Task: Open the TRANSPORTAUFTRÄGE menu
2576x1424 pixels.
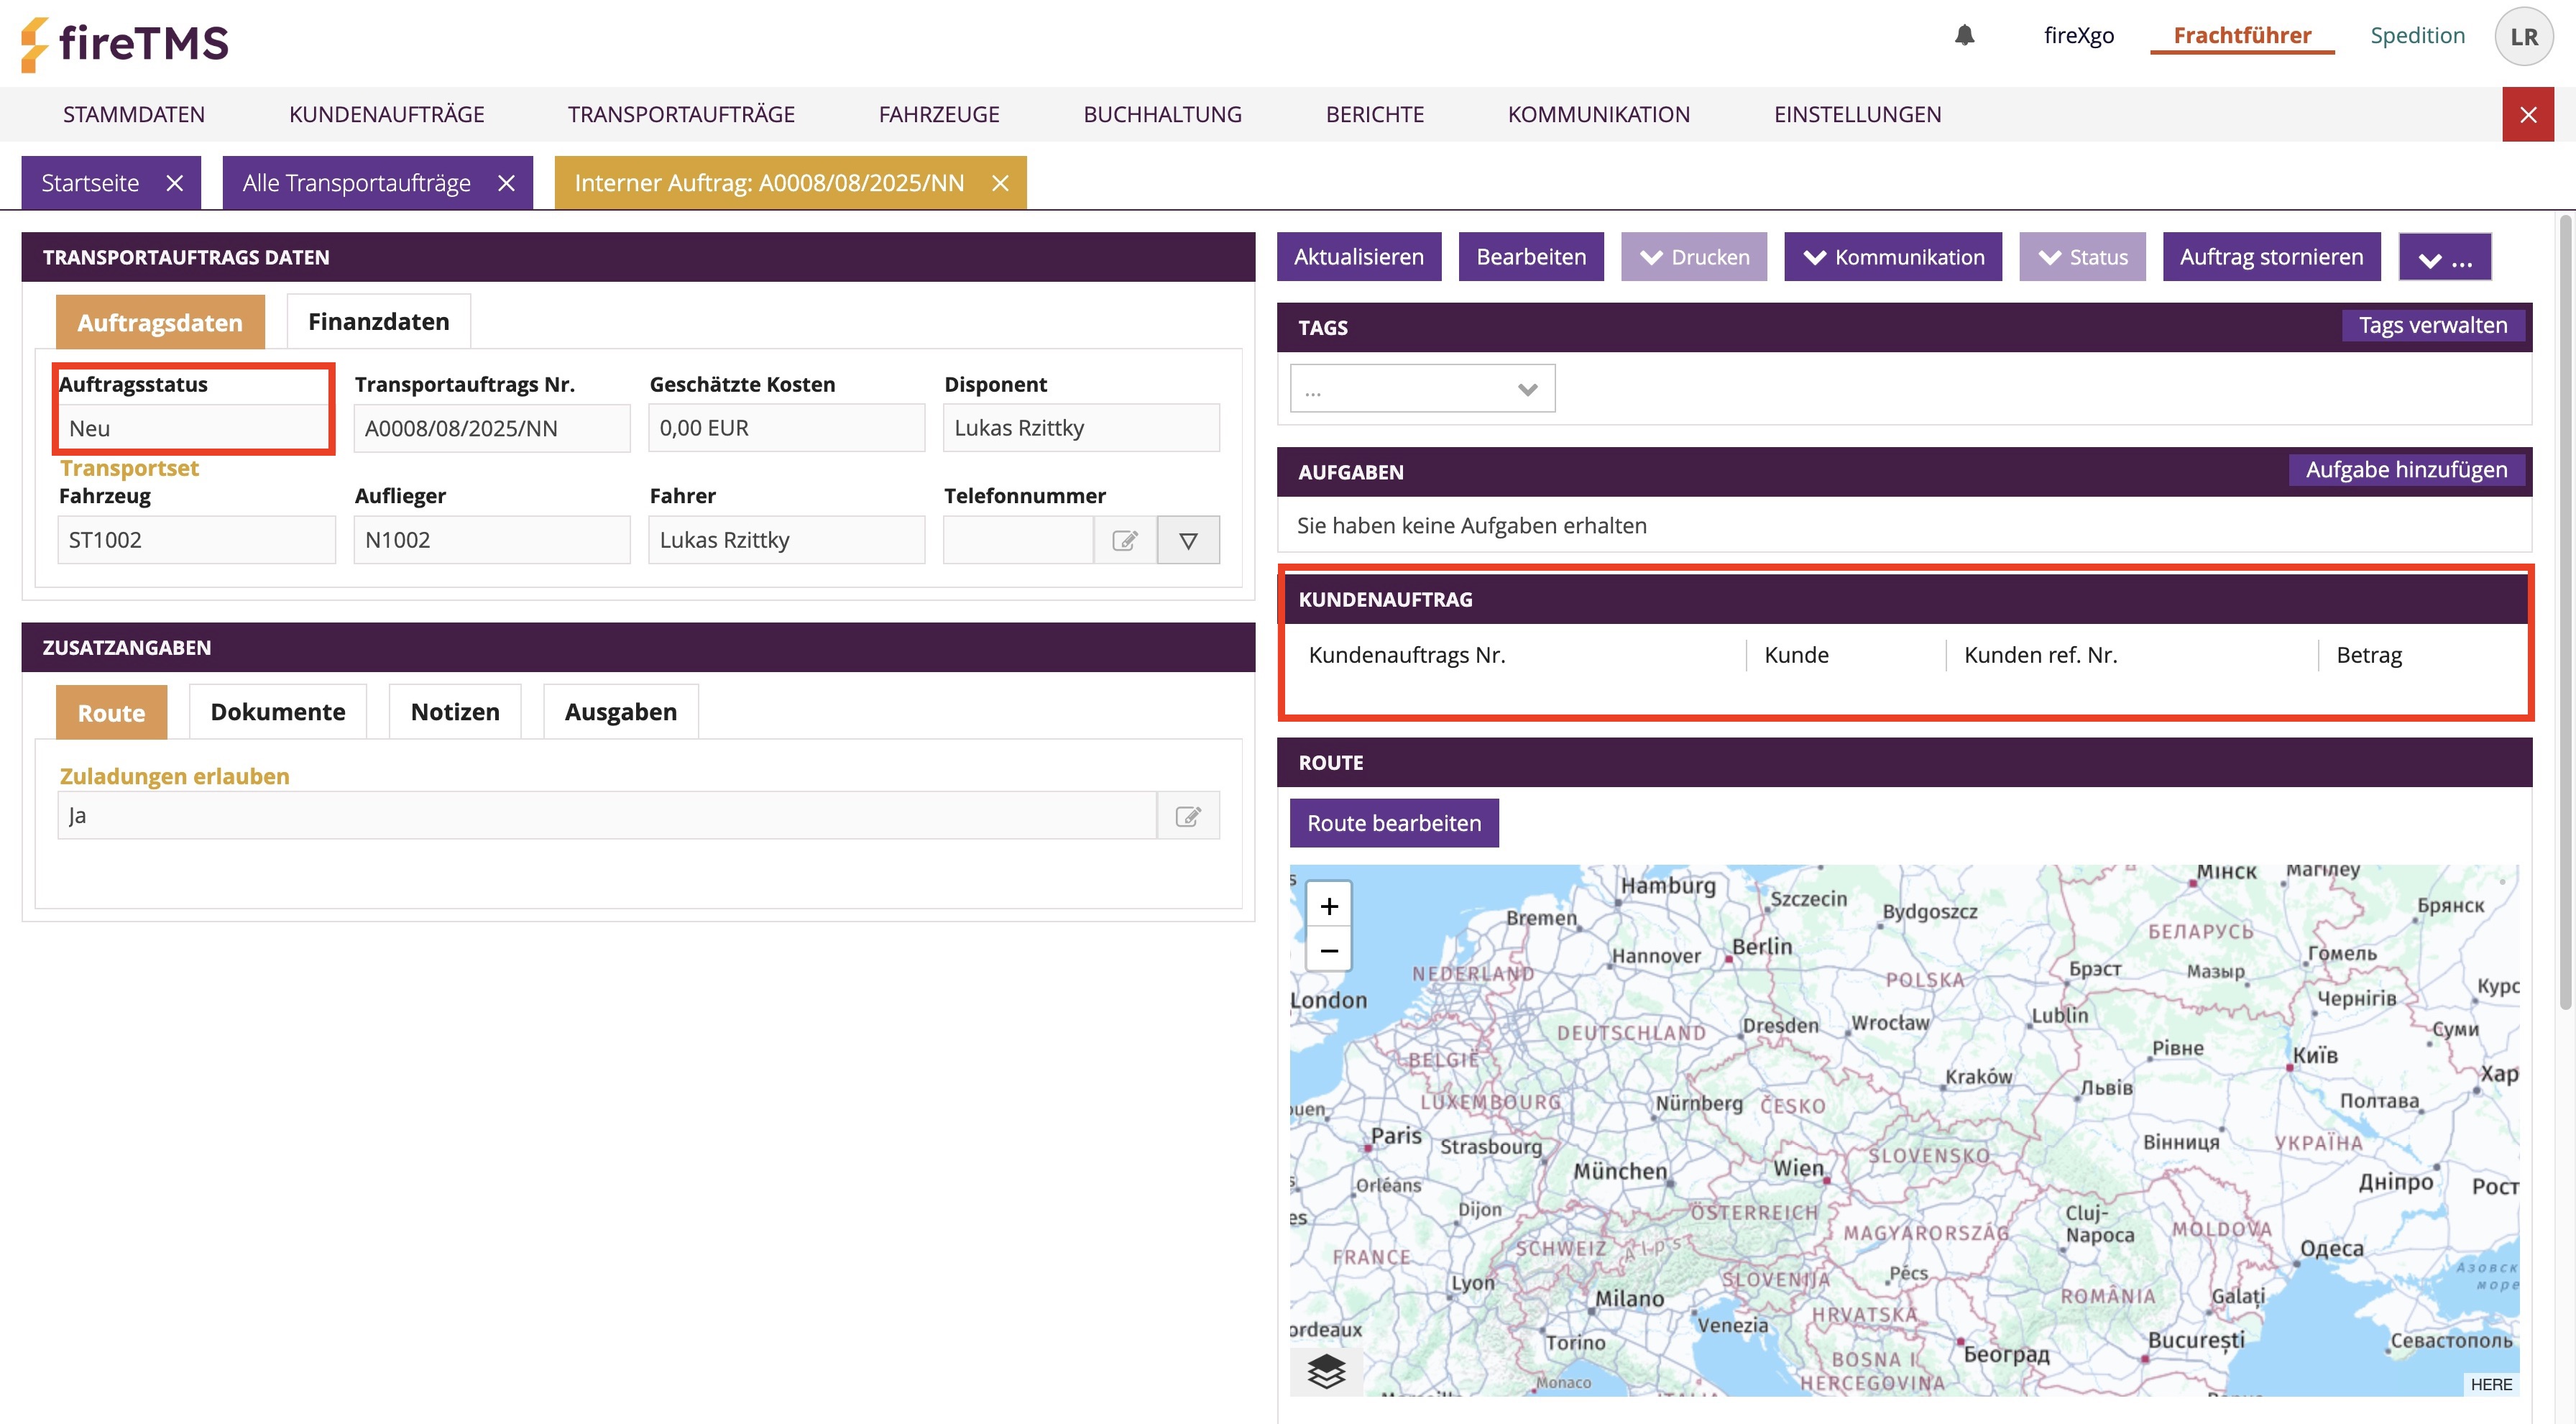Action: click(x=681, y=114)
